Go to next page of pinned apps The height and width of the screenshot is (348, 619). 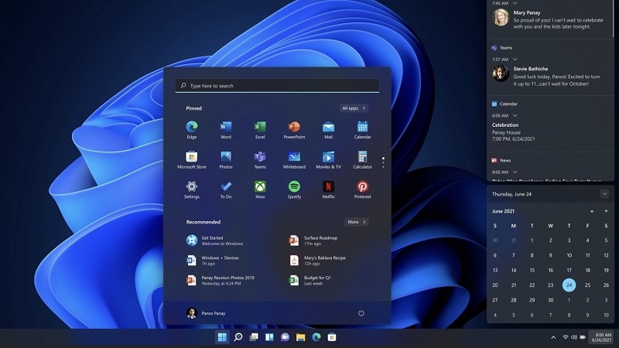click(x=383, y=163)
